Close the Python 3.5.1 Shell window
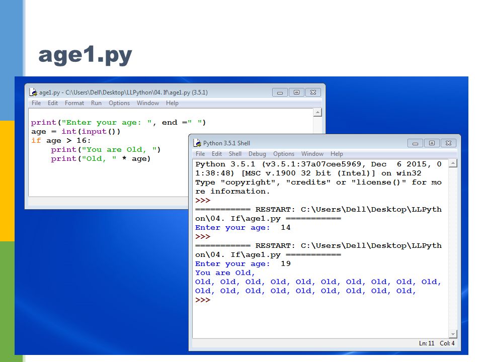This screenshot has width=483, height=362. 448,143
